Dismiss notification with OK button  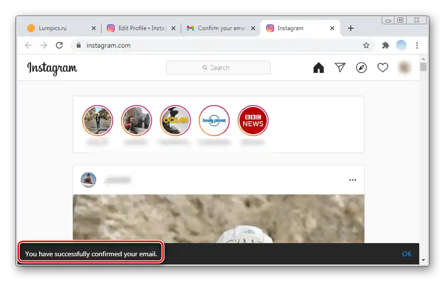click(407, 254)
